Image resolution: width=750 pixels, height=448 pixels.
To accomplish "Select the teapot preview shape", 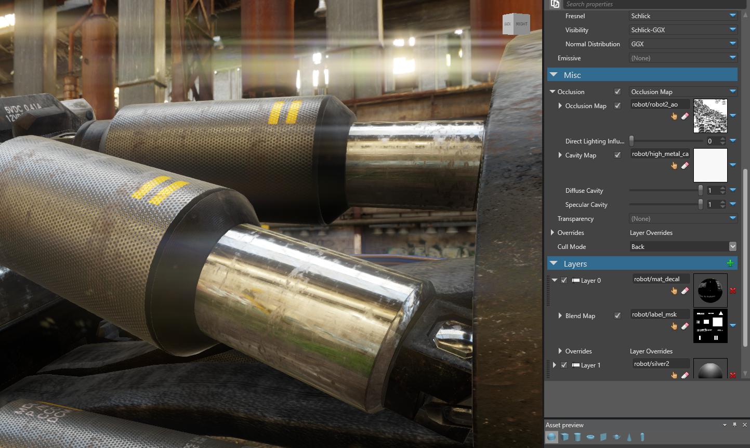I will pyautogui.click(x=616, y=437).
